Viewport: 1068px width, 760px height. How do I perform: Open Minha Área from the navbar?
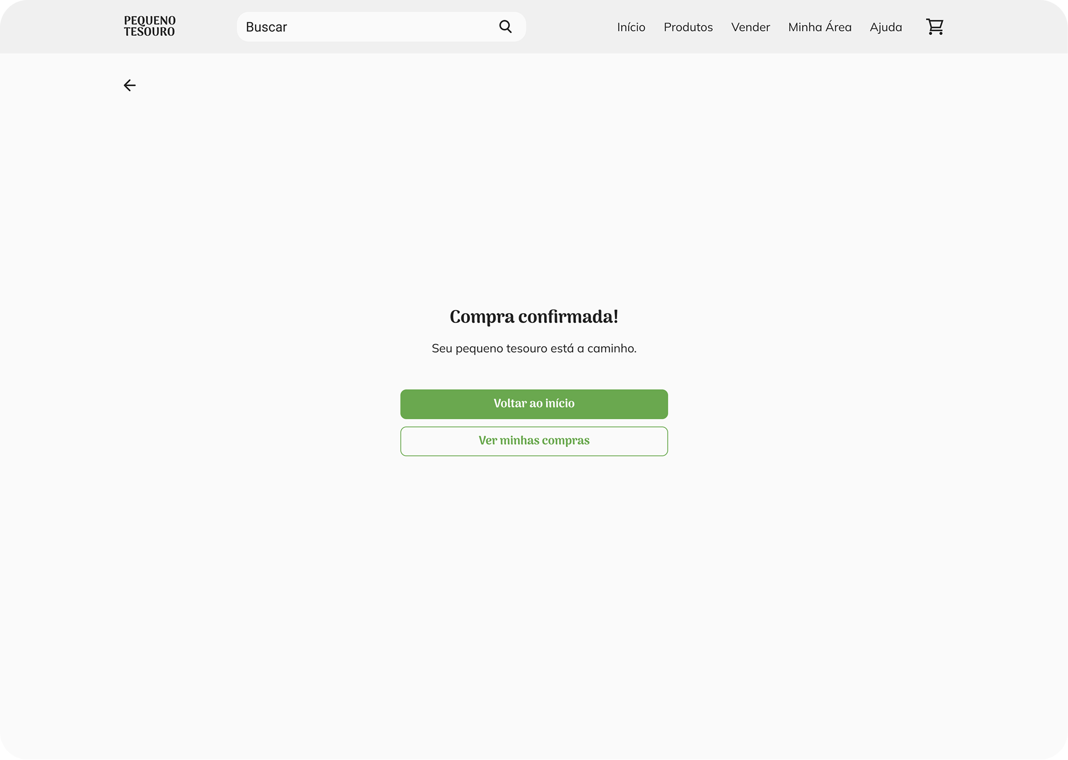819,27
